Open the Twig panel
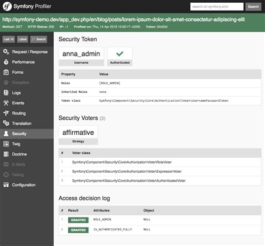Image resolution: width=265 pixels, height=246 pixels. click(27, 144)
